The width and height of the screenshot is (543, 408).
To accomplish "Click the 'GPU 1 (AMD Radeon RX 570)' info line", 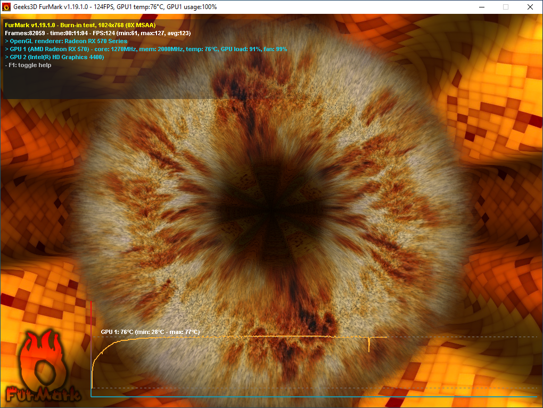I will (x=146, y=49).
